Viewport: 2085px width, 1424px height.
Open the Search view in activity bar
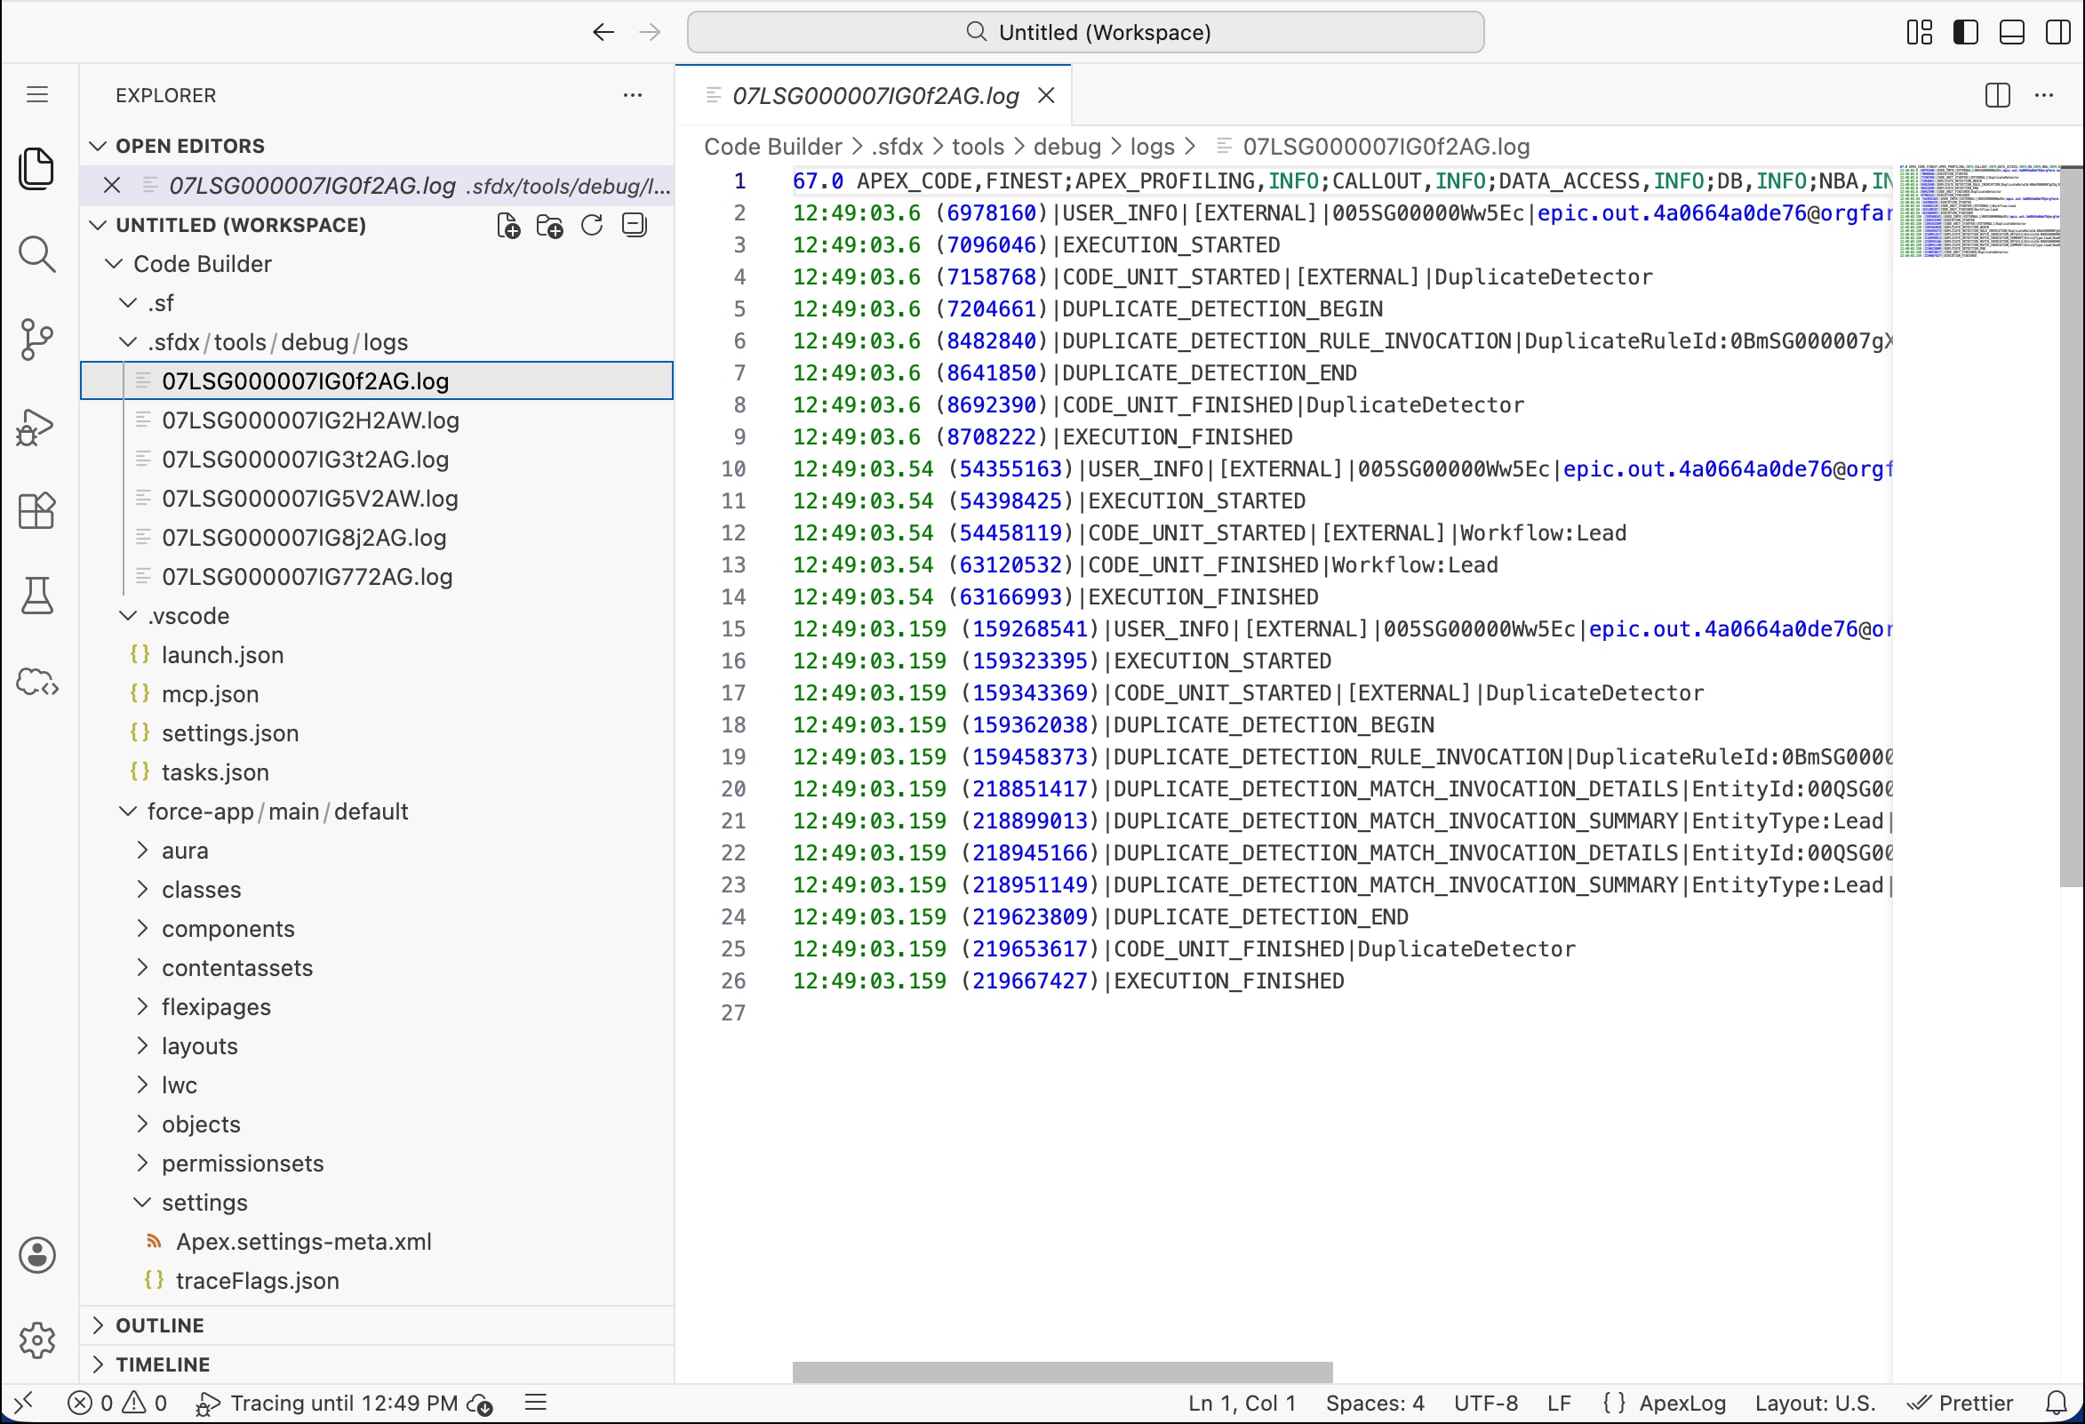36,254
